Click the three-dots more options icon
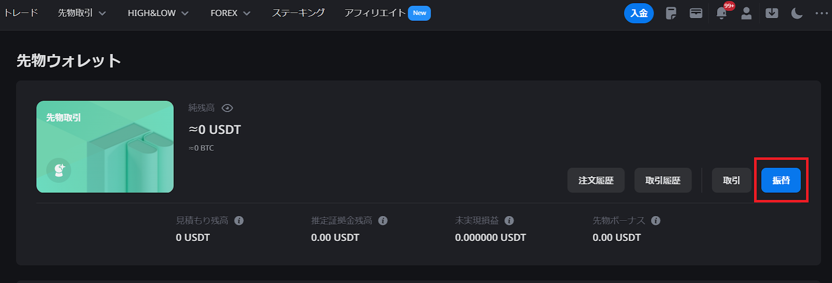This screenshot has width=832, height=283. coord(822,13)
